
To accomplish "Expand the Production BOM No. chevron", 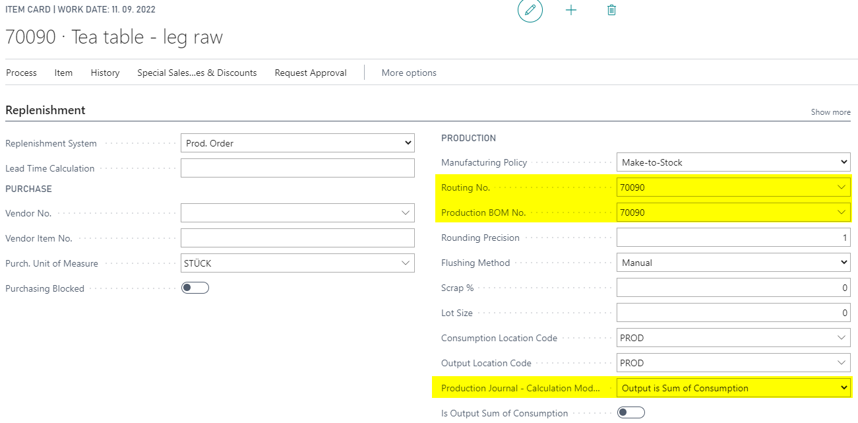I will [x=841, y=212].
